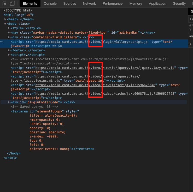193x192 pixels.
Task: Click the "filter: alpha(opacity=0);" line
Action: [x=53, y=116]
